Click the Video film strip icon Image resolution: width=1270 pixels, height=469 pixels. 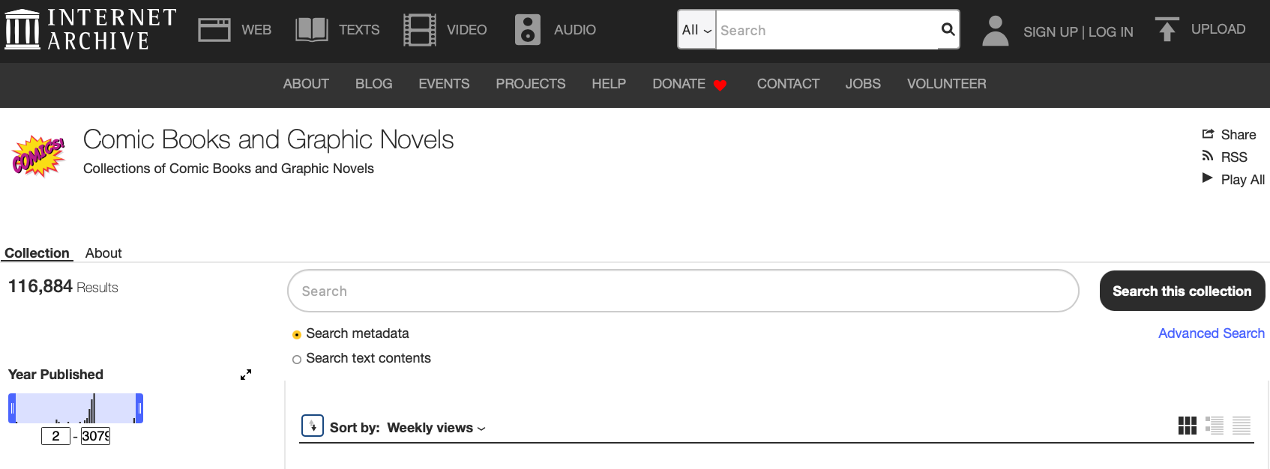(x=420, y=30)
